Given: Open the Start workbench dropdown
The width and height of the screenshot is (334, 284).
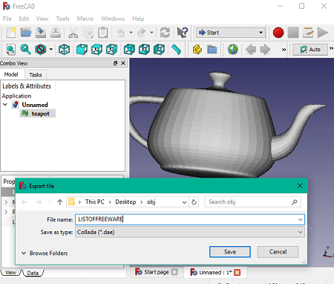Looking at the screenshot, I should (231, 33).
